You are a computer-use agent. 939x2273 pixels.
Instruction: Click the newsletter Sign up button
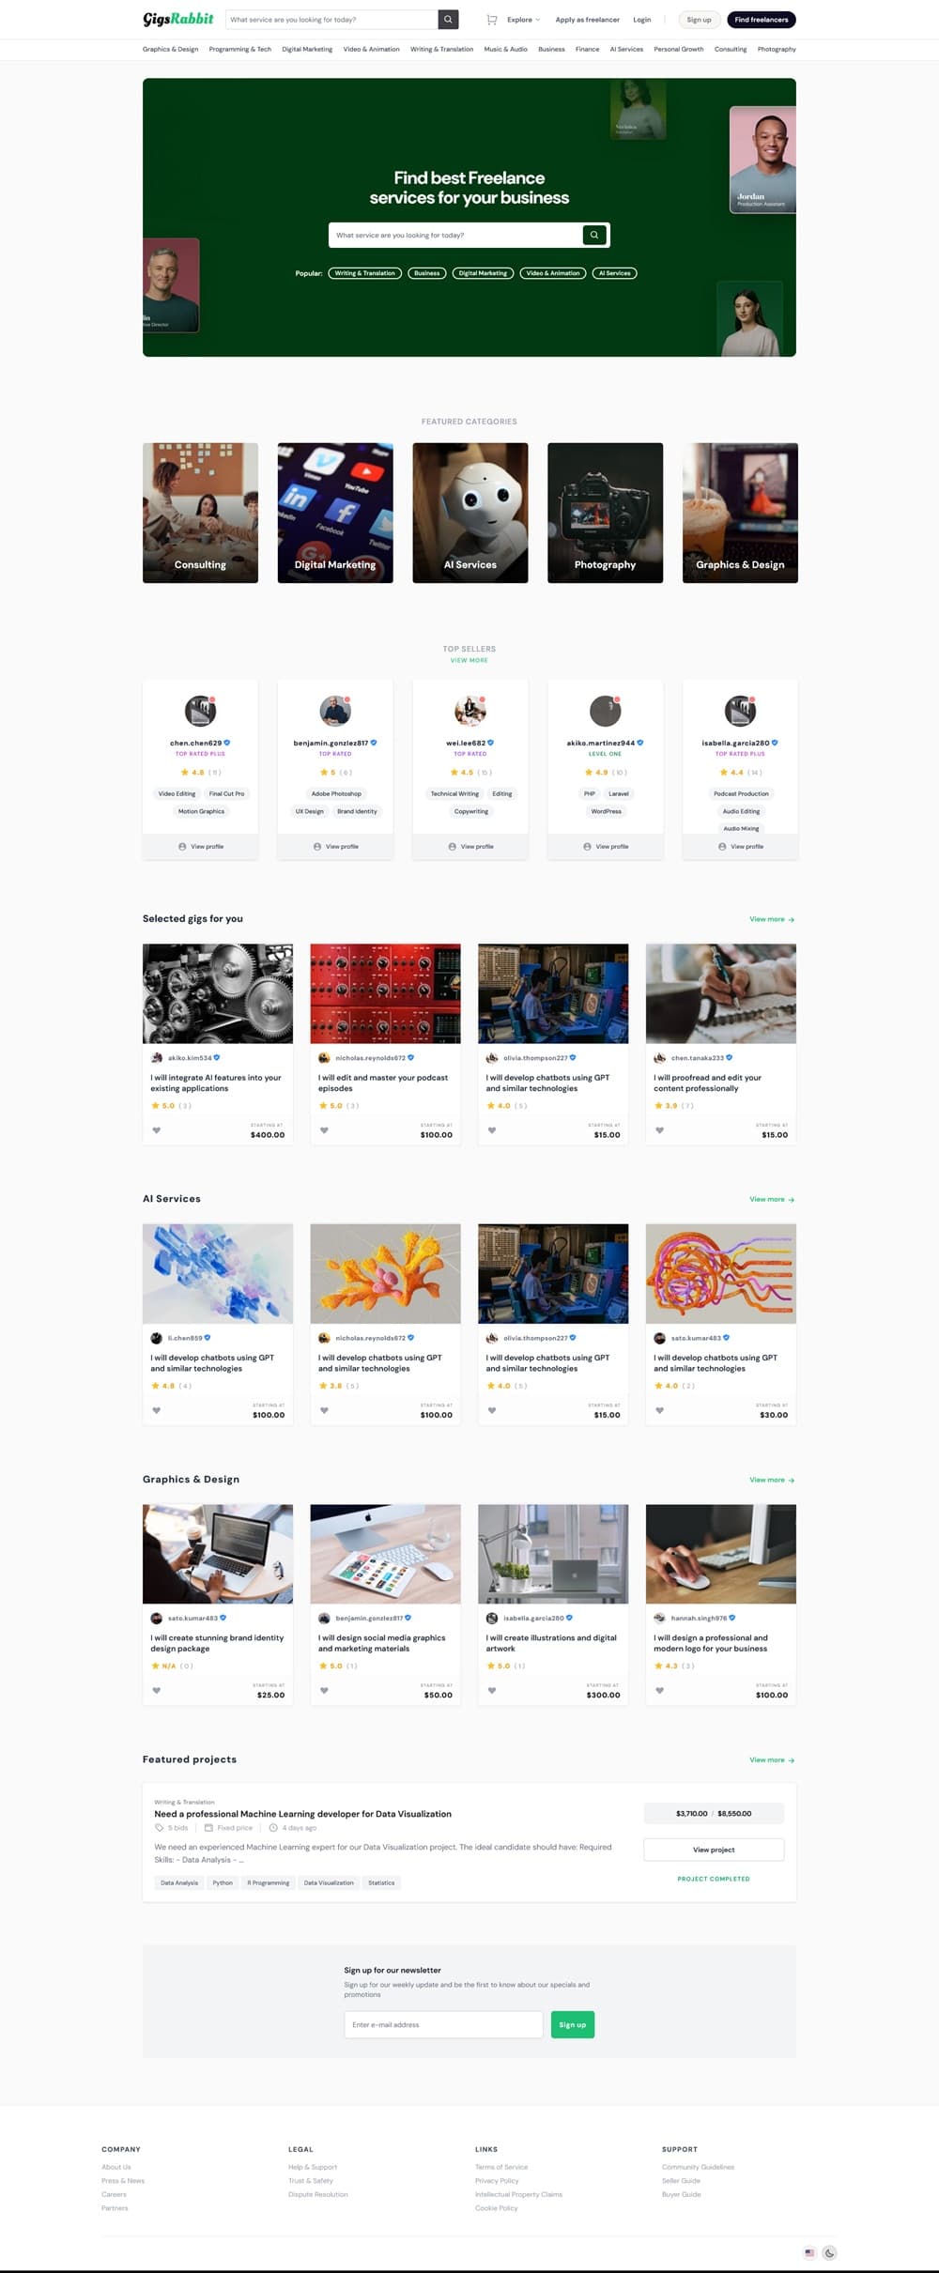[x=573, y=2024]
